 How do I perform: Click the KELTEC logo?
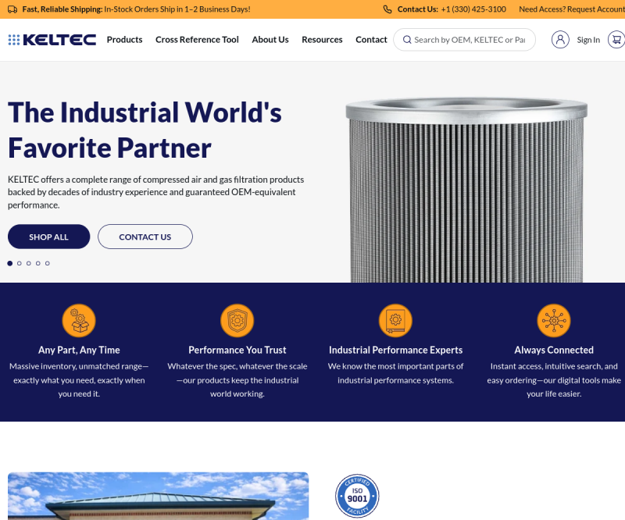pos(52,40)
